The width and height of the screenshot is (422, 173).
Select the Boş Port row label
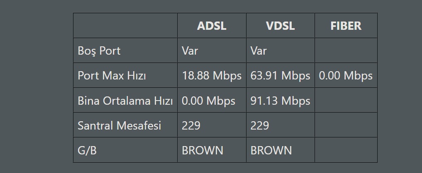coord(99,51)
